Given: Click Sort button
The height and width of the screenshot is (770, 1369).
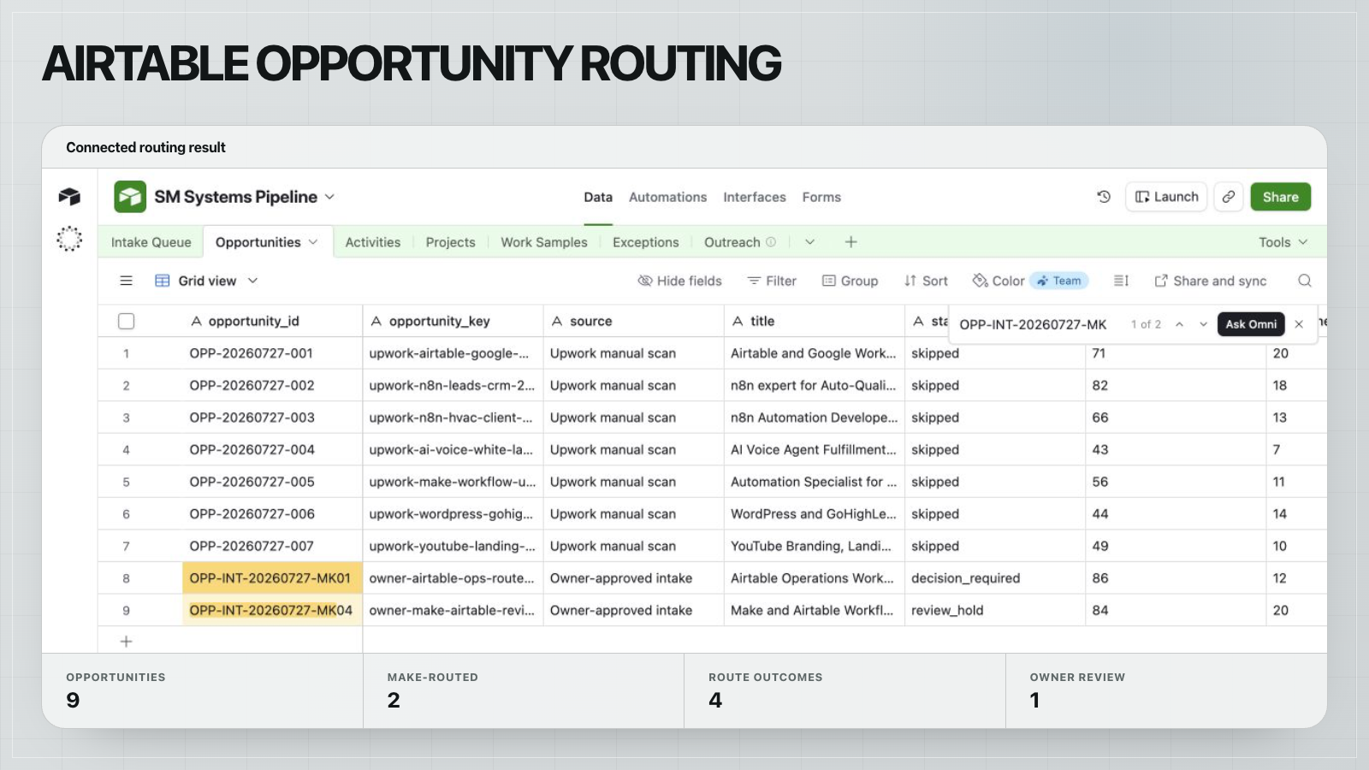Looking at the screenshot, I should point(926,281).
